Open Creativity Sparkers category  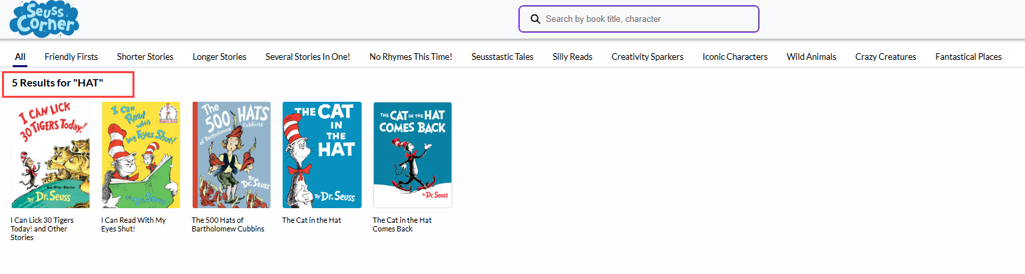[x=648, y=57]
